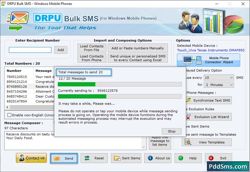Viewport: 250px width, 172px height.
Task: Focus the recipient number input field
Action: pyautogui.click(x=30, y=50)
